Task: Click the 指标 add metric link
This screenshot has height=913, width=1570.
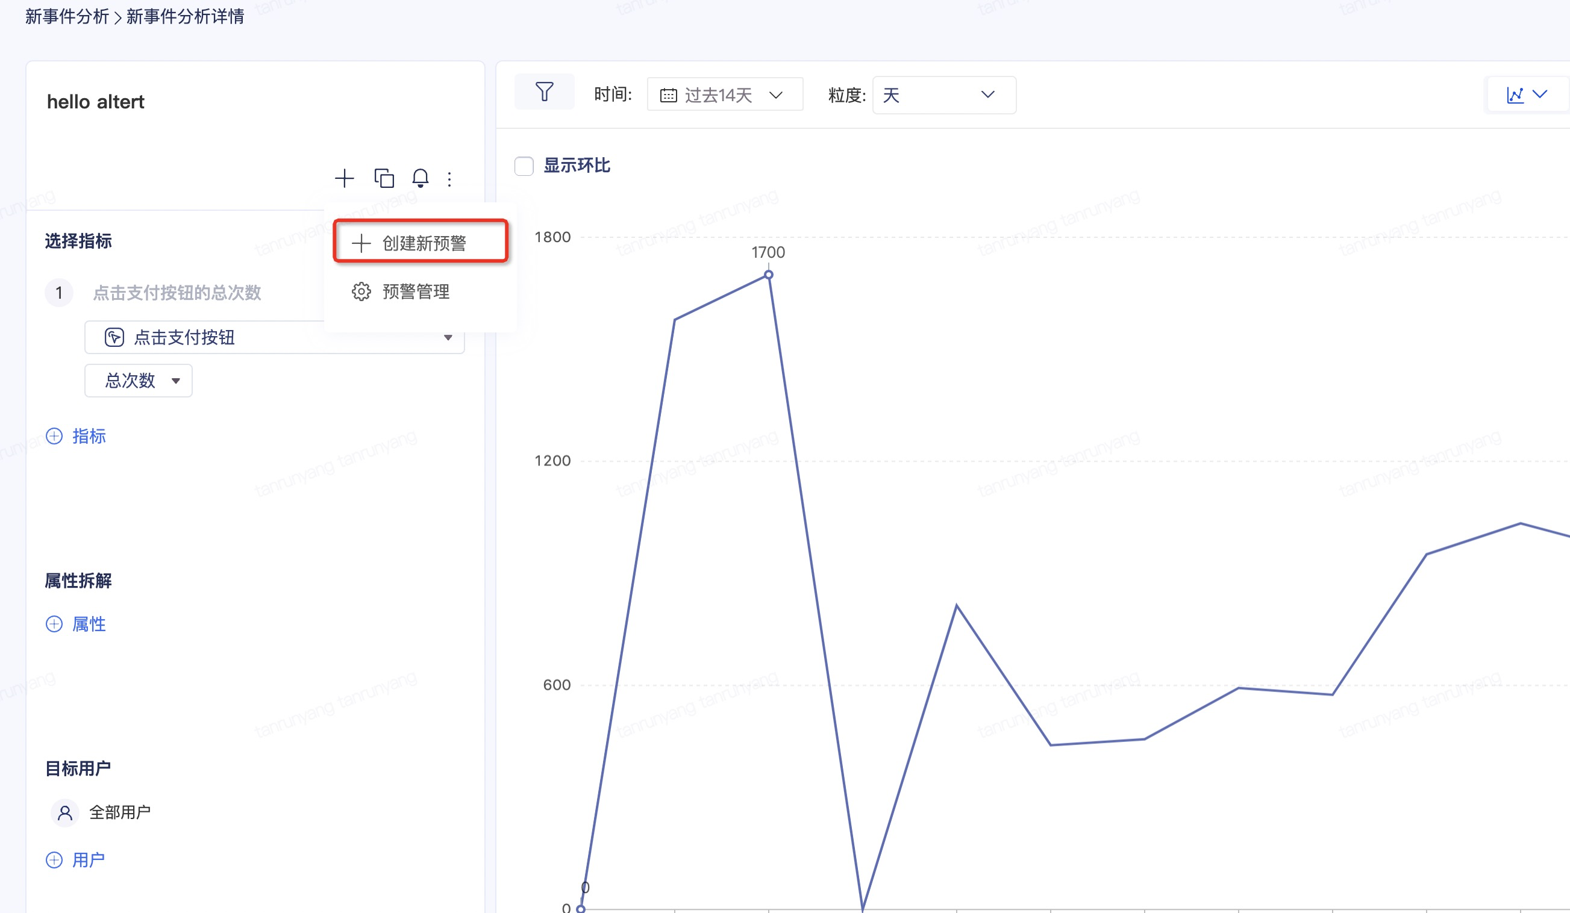Action: point(76,436)
